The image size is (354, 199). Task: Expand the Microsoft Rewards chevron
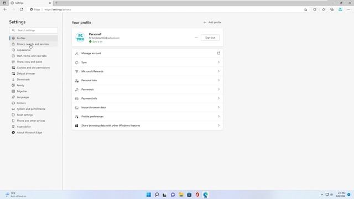218,71
